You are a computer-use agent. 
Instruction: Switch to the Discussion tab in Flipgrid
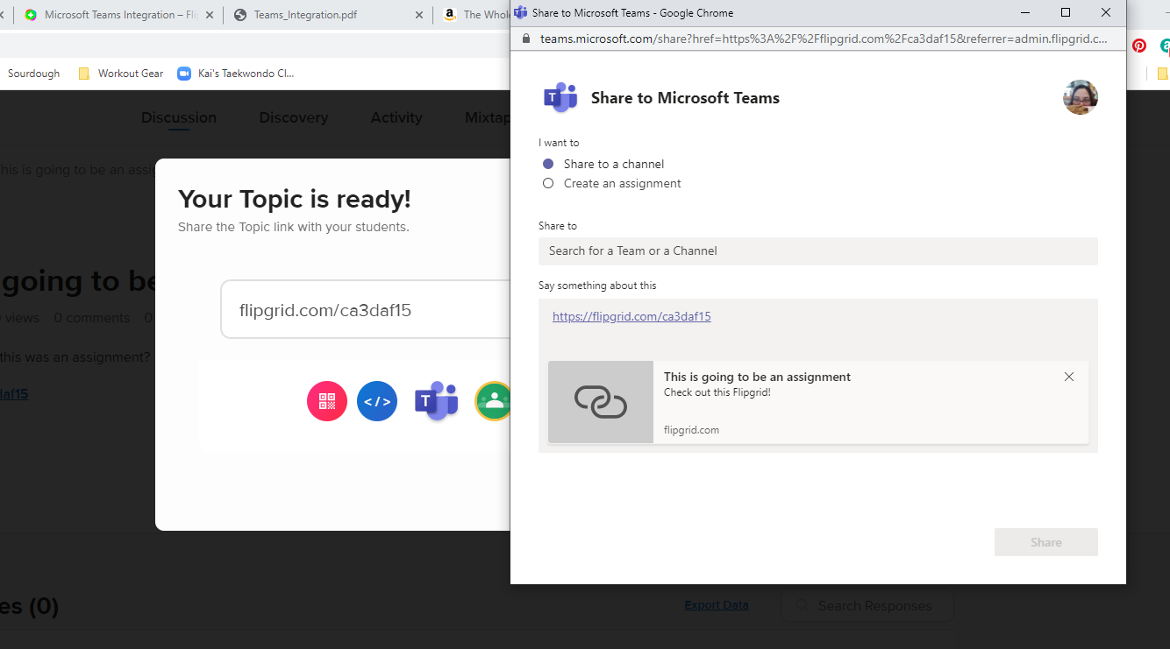(179, 117)
